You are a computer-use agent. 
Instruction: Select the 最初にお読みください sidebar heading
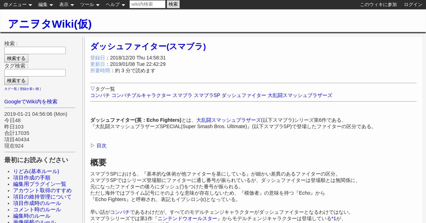36,160
